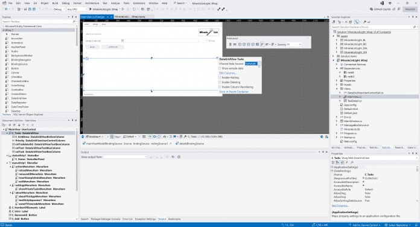This screenshot has width=420, height=227.
Task: Open the Show output from dropdown
Action: [x=125, y=157]
